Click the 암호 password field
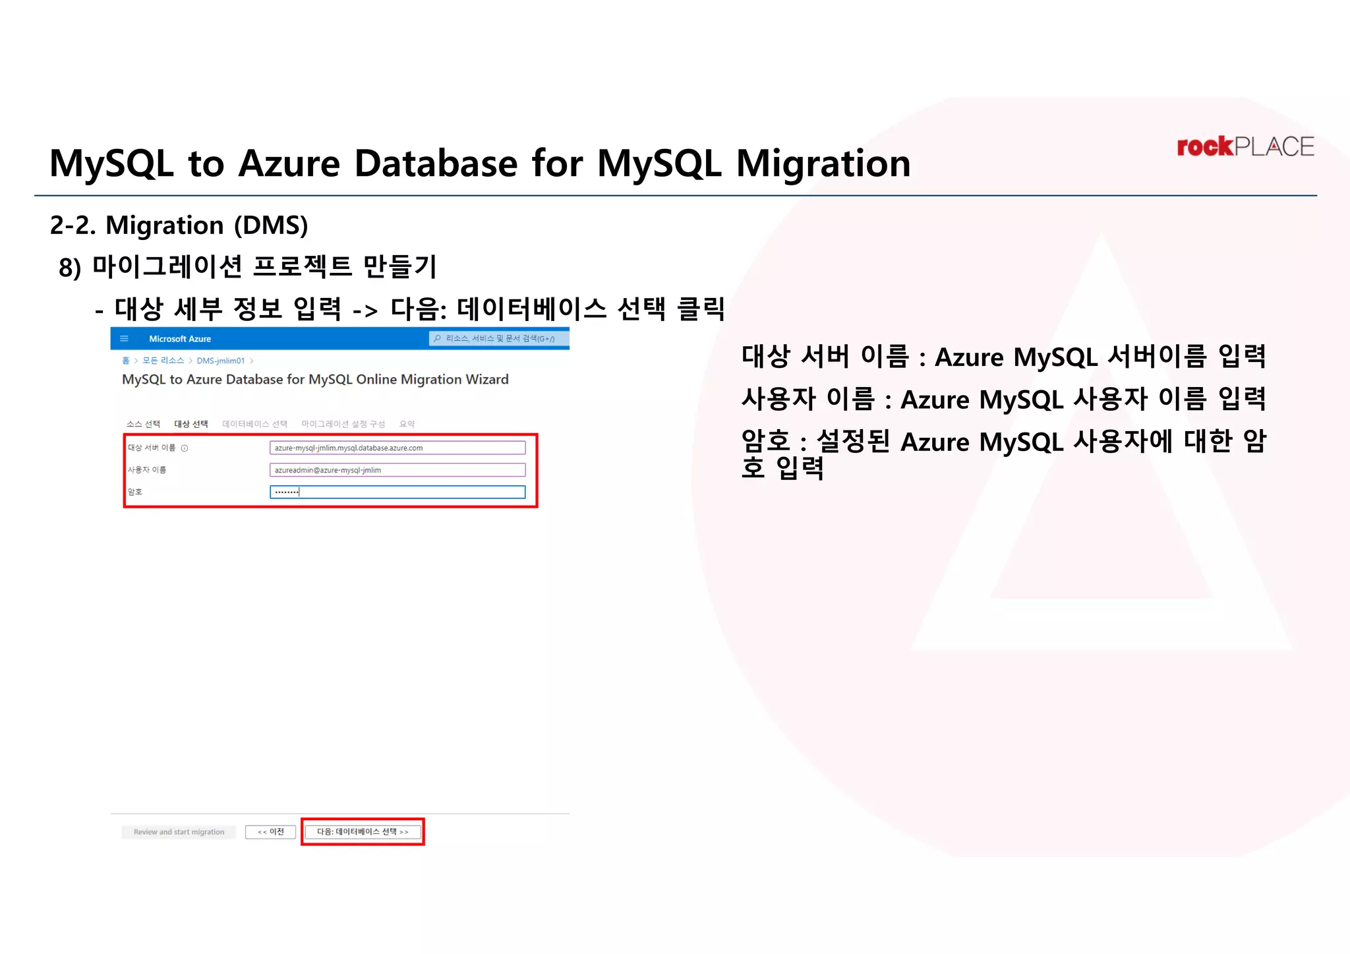Viewport: 1350px width, 954px height. click(x=397, y=492)
